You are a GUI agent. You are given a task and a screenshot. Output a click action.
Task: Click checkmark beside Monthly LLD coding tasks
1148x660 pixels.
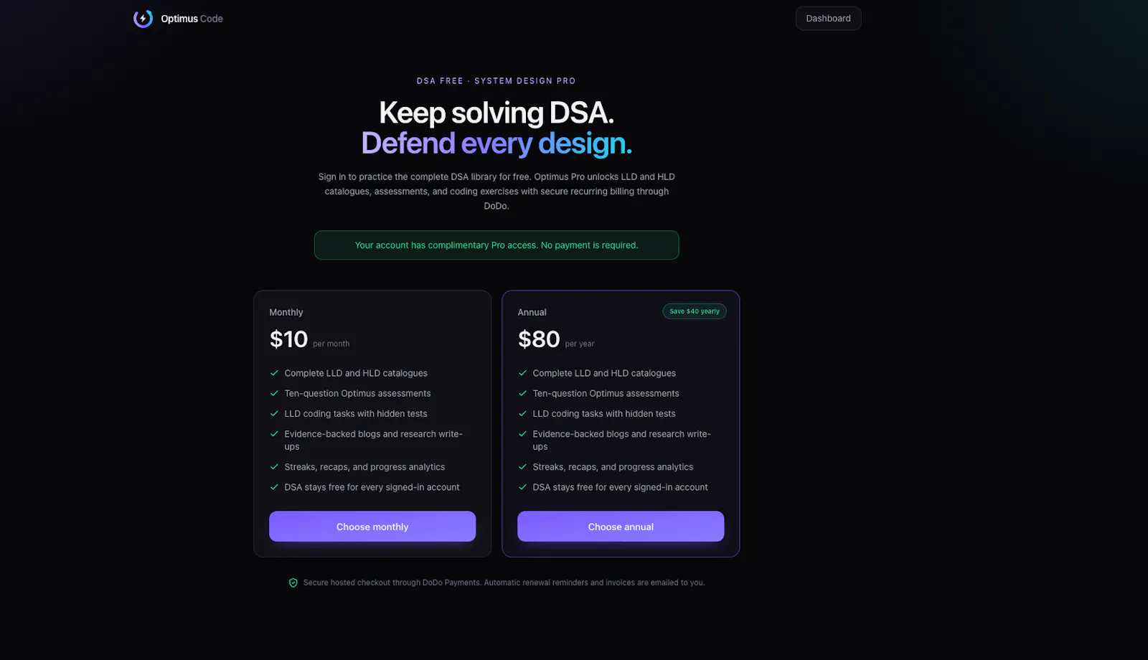tap(274, 413)
